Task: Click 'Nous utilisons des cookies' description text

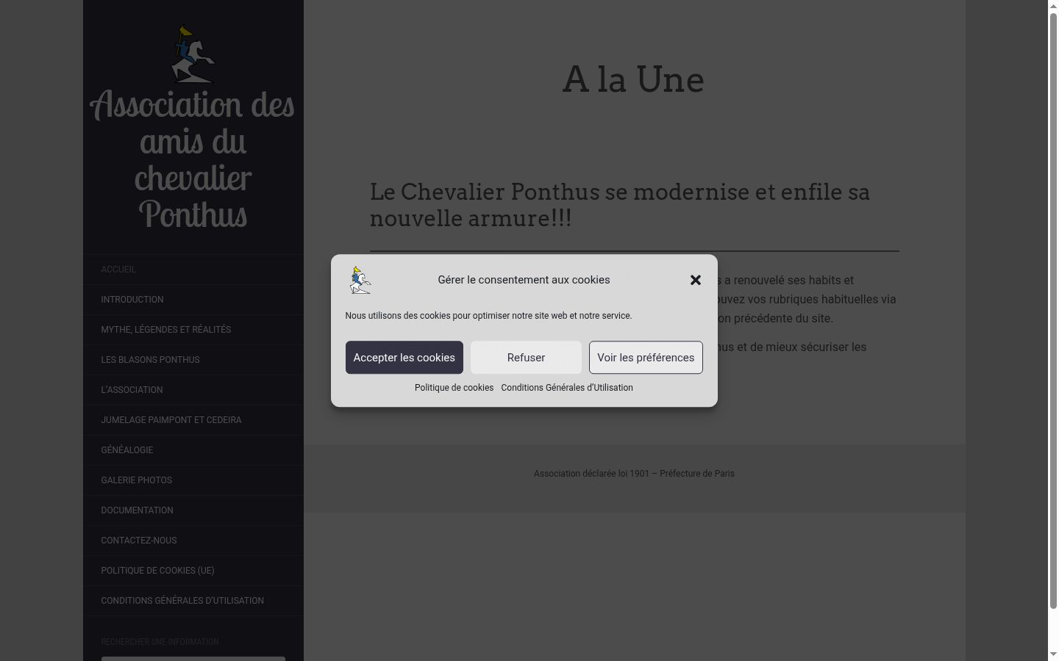Action: click(488, 316)
